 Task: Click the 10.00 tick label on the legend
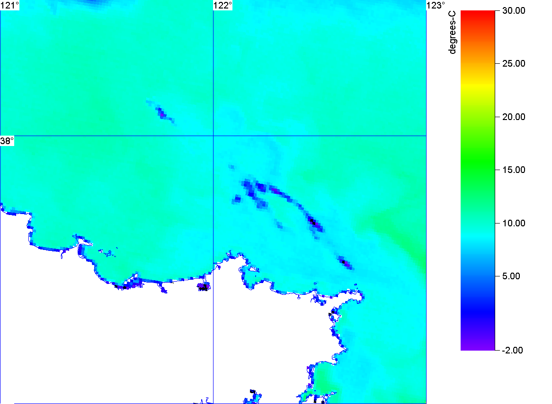click(514, 223)
